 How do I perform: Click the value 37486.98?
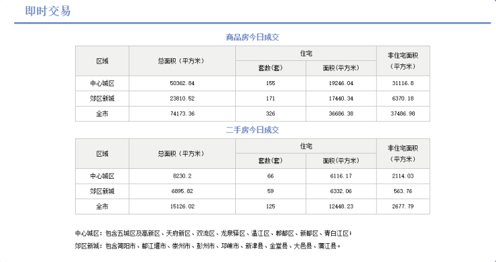pos(403,114)
